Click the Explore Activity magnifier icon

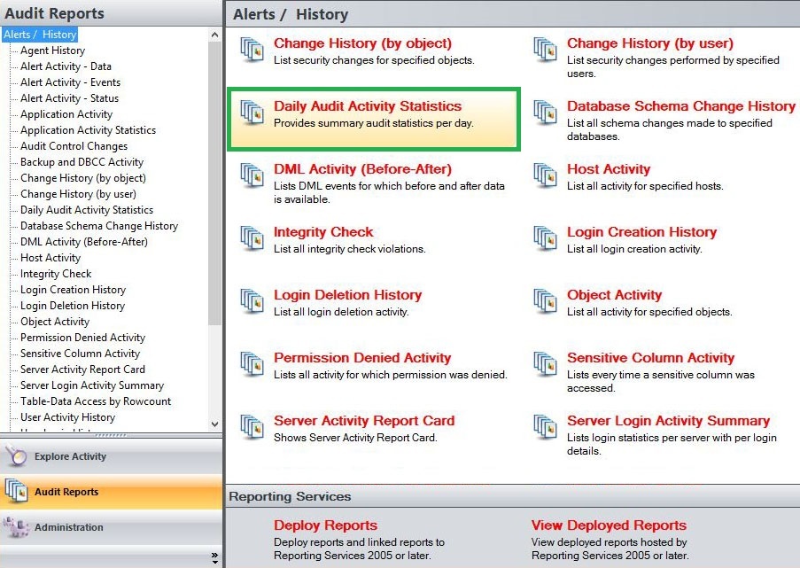click(16, 456)
